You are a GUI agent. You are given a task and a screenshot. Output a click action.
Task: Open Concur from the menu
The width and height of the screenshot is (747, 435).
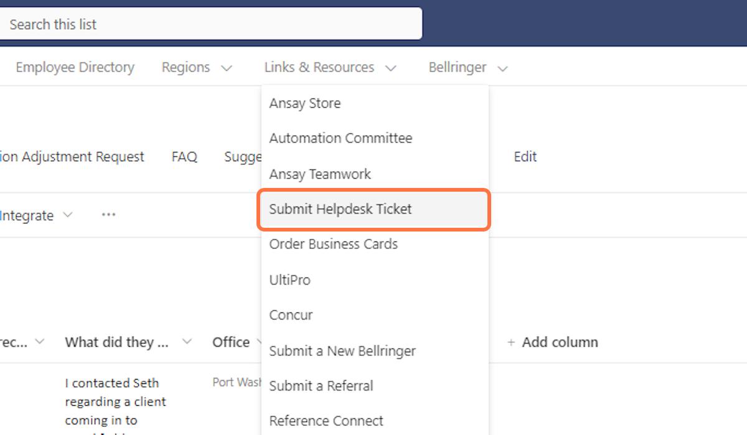pyautogui.click(x=291, y=315)
